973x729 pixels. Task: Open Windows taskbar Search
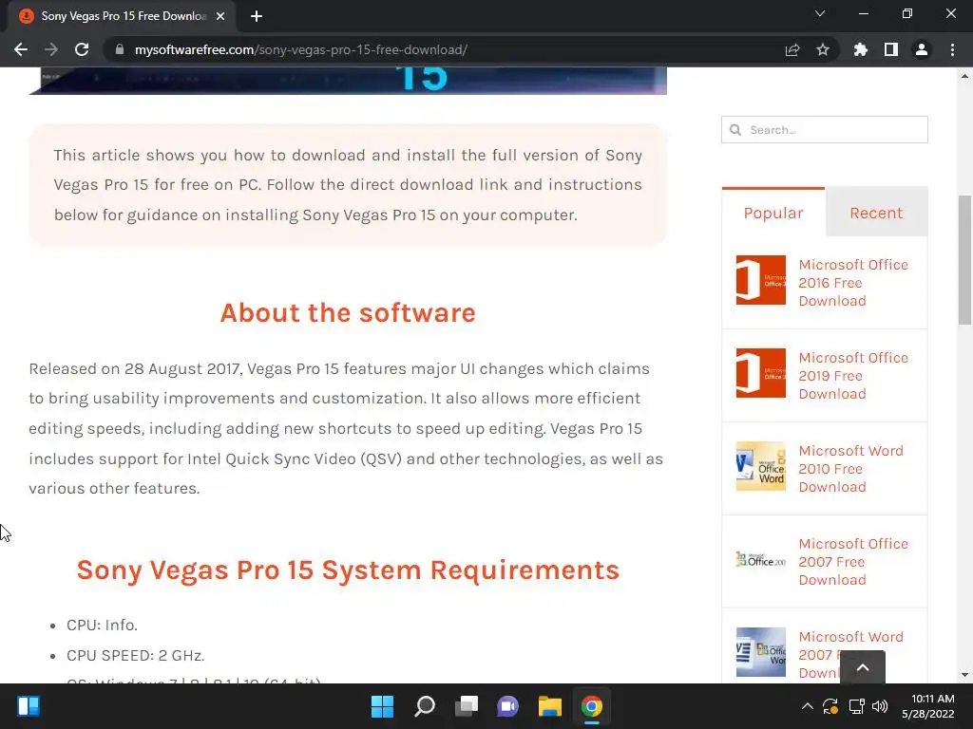click(425, 706)
